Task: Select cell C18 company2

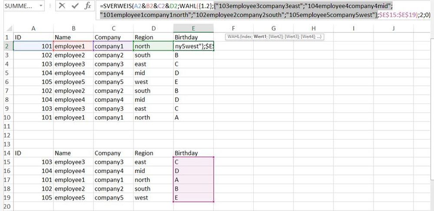Action: [113, 188]
